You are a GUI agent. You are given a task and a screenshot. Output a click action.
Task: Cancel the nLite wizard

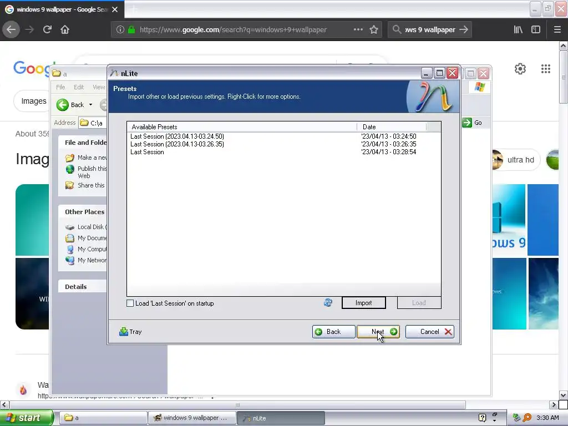pos(430,332)
